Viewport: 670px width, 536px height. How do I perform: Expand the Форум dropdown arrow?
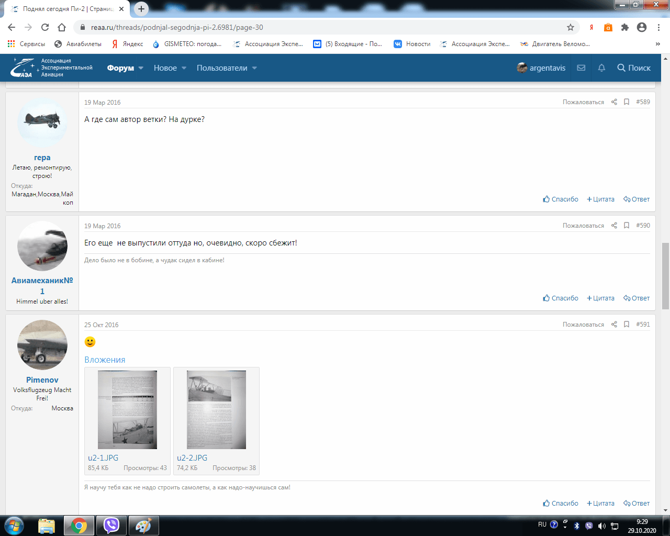click(141, 68)
